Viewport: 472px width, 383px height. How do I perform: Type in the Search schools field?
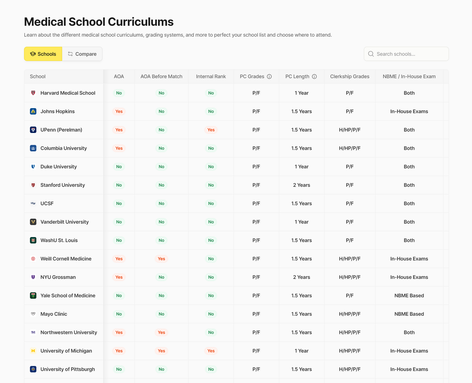point(410,54)
